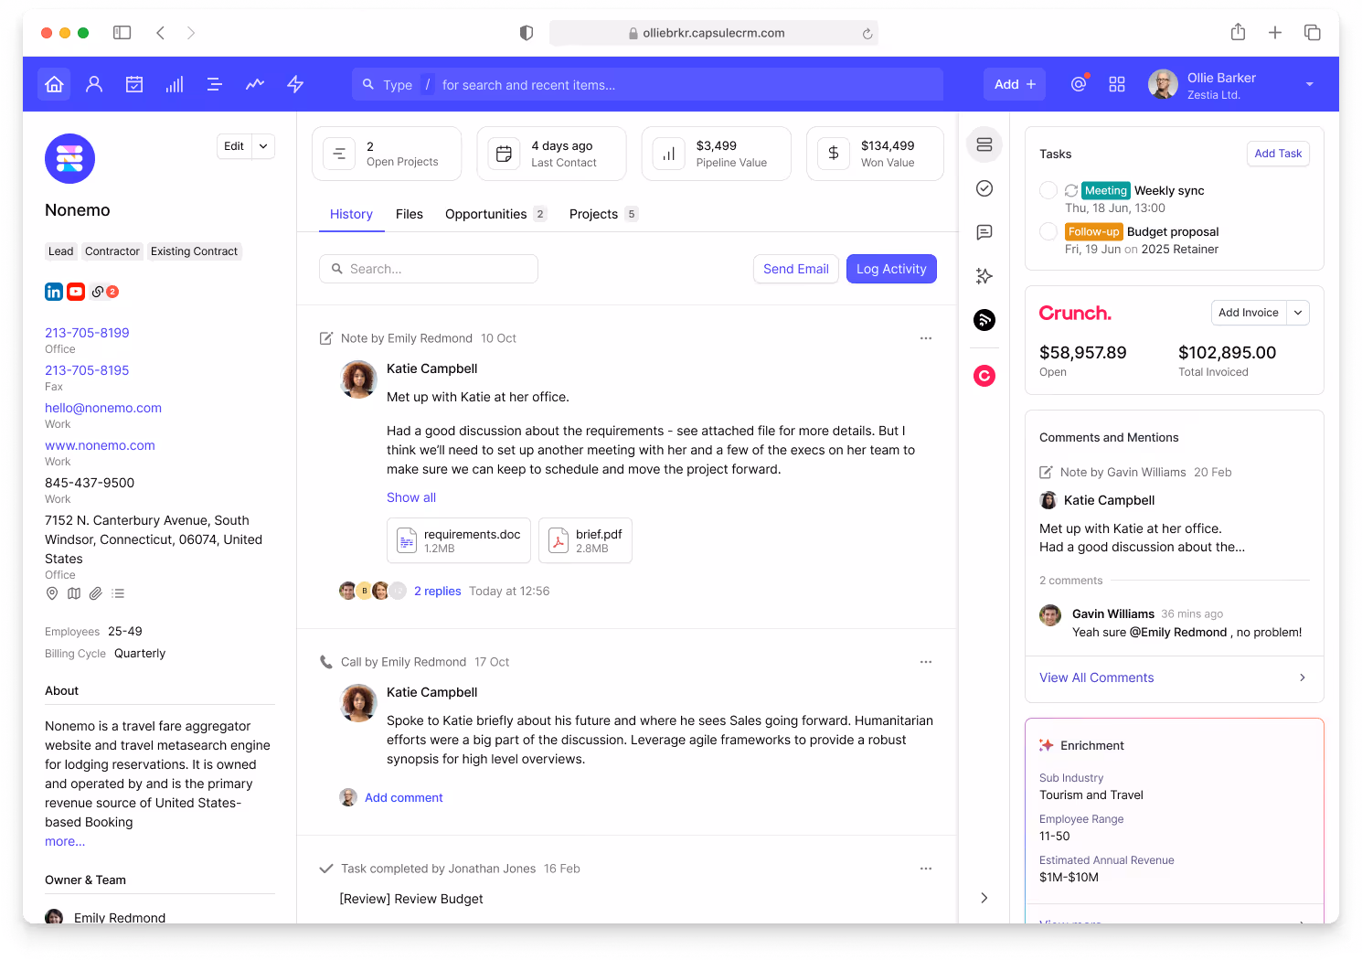Open the 2 replies link
This screenshot has height=960, width=1362.
437,592
